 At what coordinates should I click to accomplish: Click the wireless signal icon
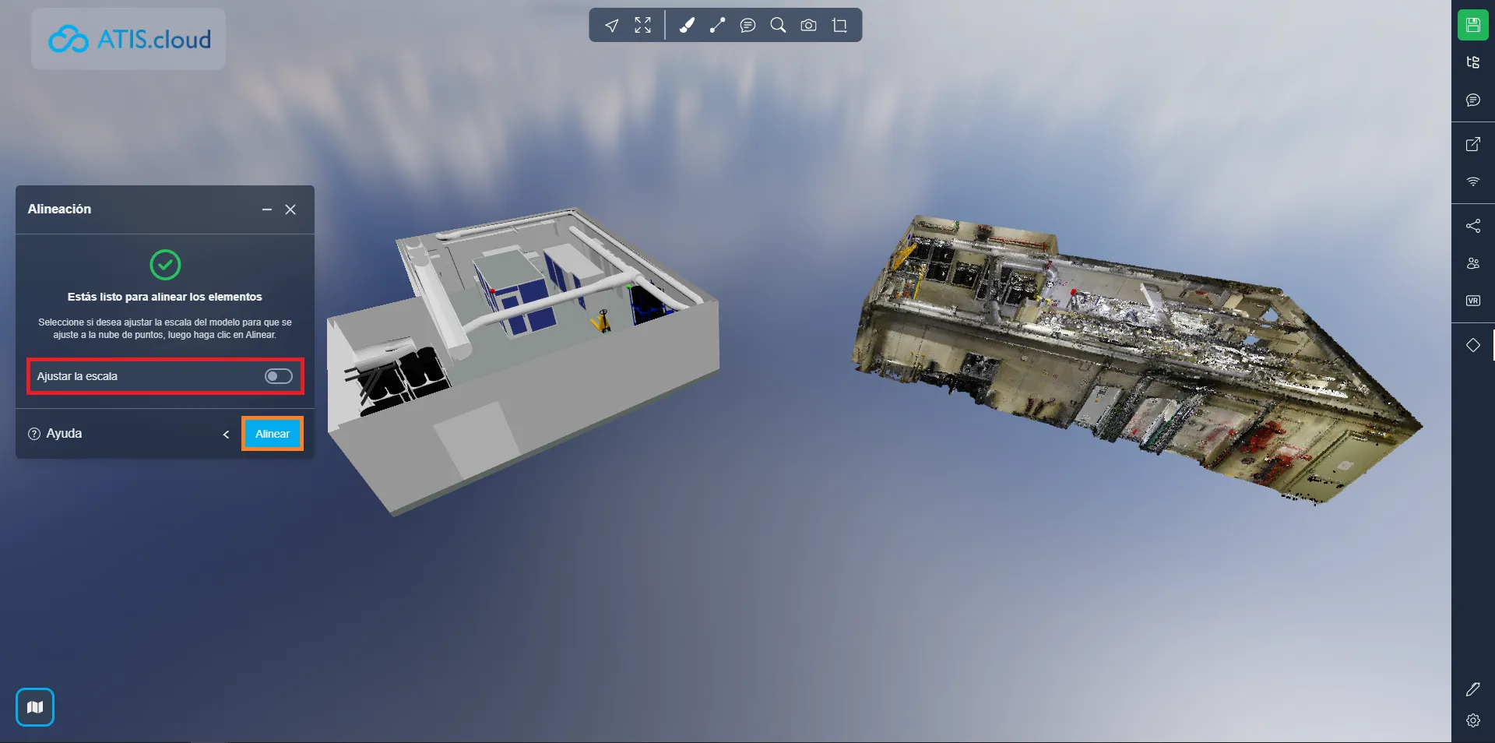(x=1473, y=181)
